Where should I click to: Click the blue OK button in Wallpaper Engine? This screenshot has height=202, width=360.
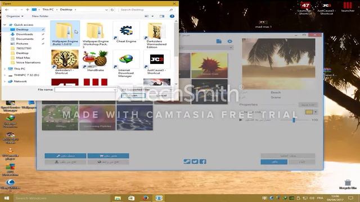tap(274, 162)
